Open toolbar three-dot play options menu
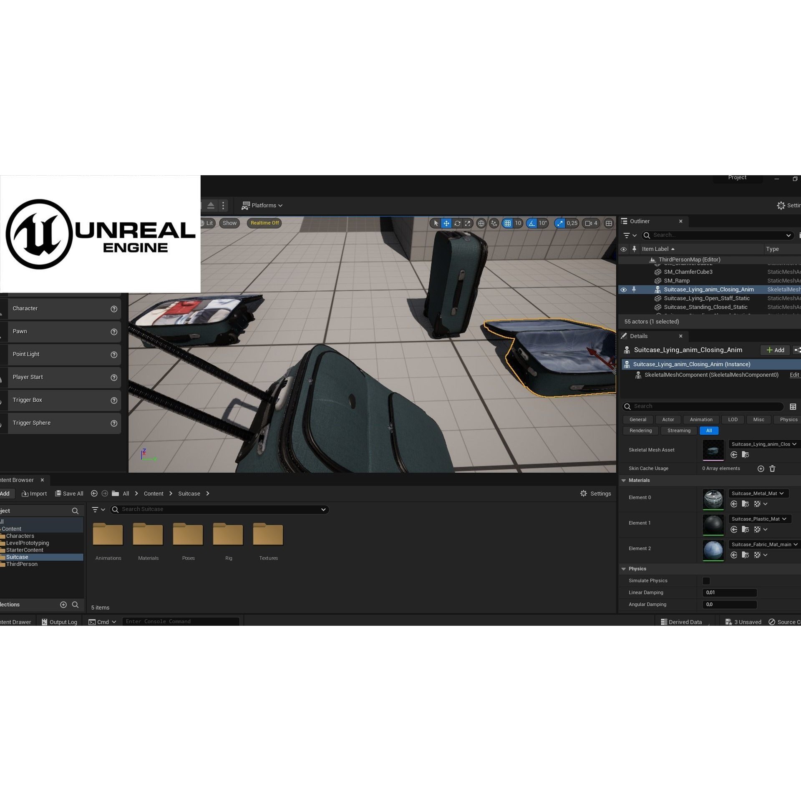Screen dimensions: 801x801 pos(223,205)
